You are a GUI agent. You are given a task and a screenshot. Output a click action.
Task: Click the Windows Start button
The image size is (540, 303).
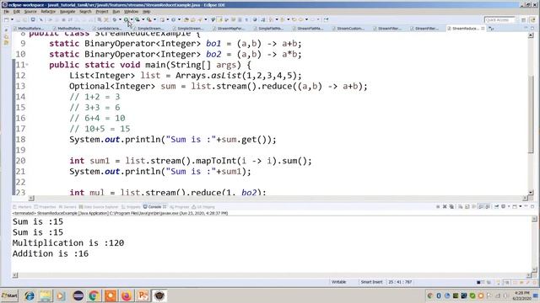coord(9,295)
